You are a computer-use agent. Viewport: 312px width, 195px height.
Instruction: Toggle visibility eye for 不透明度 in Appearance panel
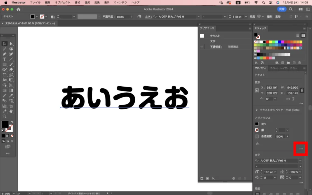tap(202, 47)
